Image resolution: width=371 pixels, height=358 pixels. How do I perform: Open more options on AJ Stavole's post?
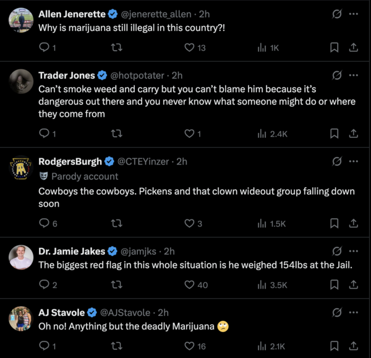(354, 312)
